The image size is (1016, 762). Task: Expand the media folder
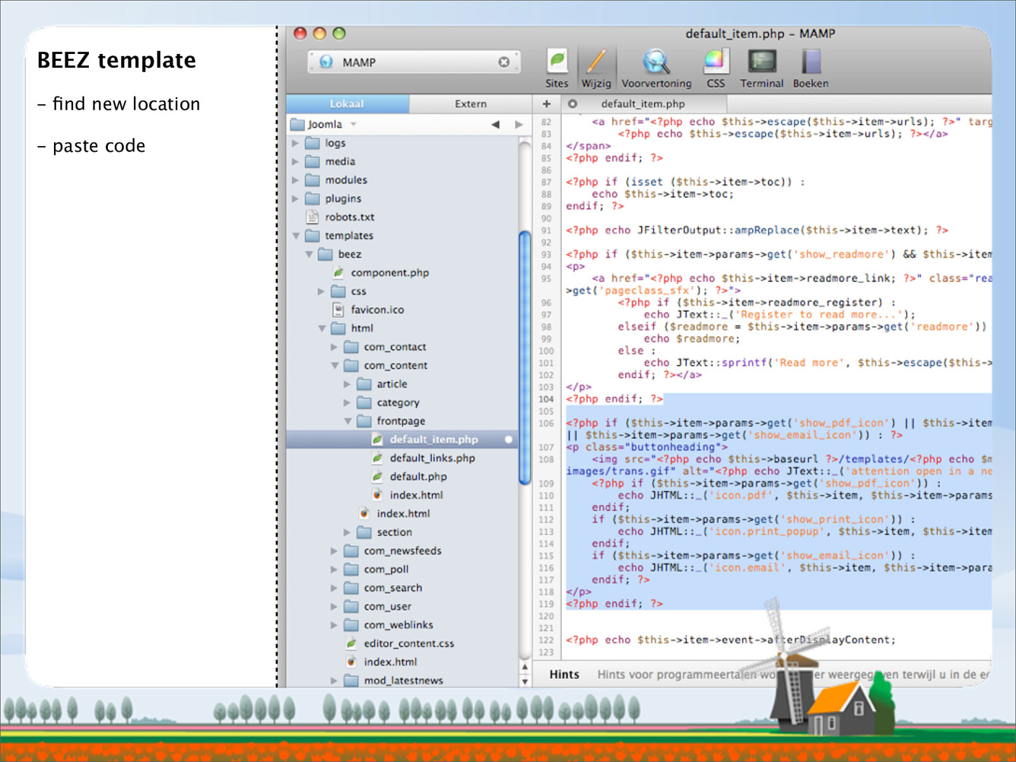pyautogui.click(x=295, y=162)
